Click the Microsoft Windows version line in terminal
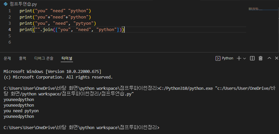 tap(52, 72)
